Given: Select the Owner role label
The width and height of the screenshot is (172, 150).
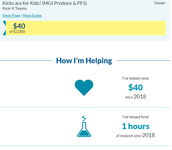Looking at the screenshot, I should [x=160, y=3].
